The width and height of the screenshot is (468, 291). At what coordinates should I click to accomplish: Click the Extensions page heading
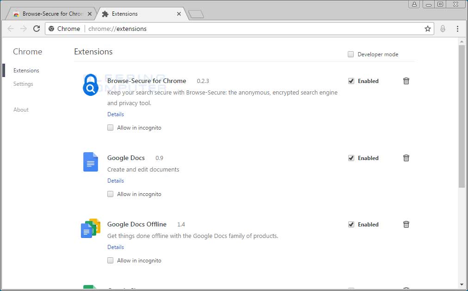(93, 52)
